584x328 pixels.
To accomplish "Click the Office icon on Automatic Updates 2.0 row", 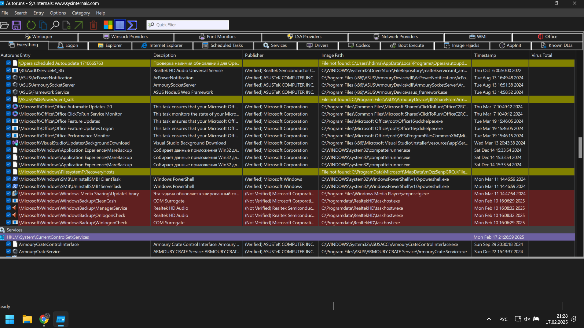I will (15, 106).
